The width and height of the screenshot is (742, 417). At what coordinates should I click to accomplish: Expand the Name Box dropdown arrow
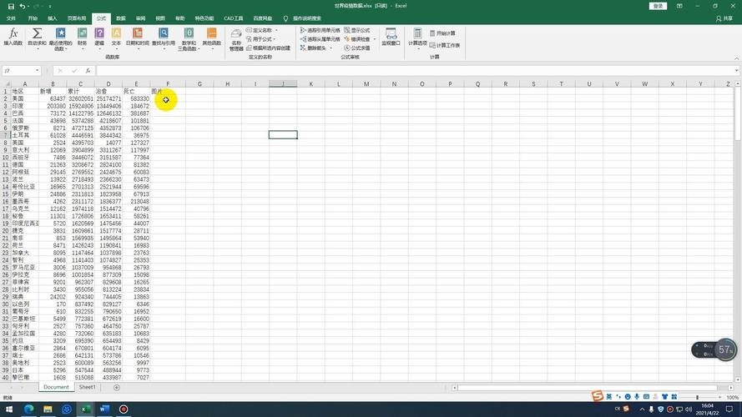click(x=37, y=70)
